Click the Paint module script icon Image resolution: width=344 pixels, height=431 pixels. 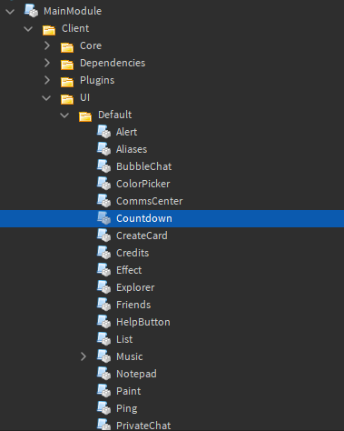(103, 391)
